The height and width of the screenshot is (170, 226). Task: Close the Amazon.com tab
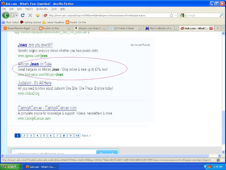click(105, 28)
